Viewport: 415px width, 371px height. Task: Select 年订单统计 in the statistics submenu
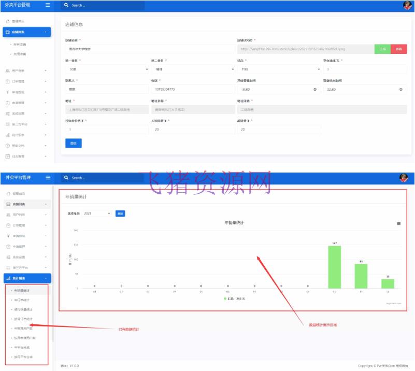pyautogui.click(x=22, y=300)
